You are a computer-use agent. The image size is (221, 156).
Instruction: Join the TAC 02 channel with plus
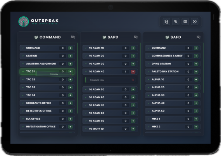tap(70, 79)
